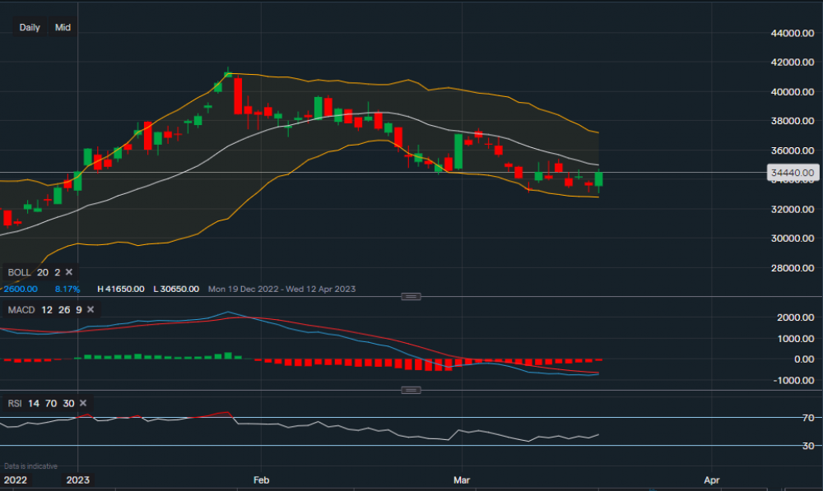Image resolution: width=823 pixels, height=491 pixels.
Task: Click the 2023 year label on axis
Action: 78,479
